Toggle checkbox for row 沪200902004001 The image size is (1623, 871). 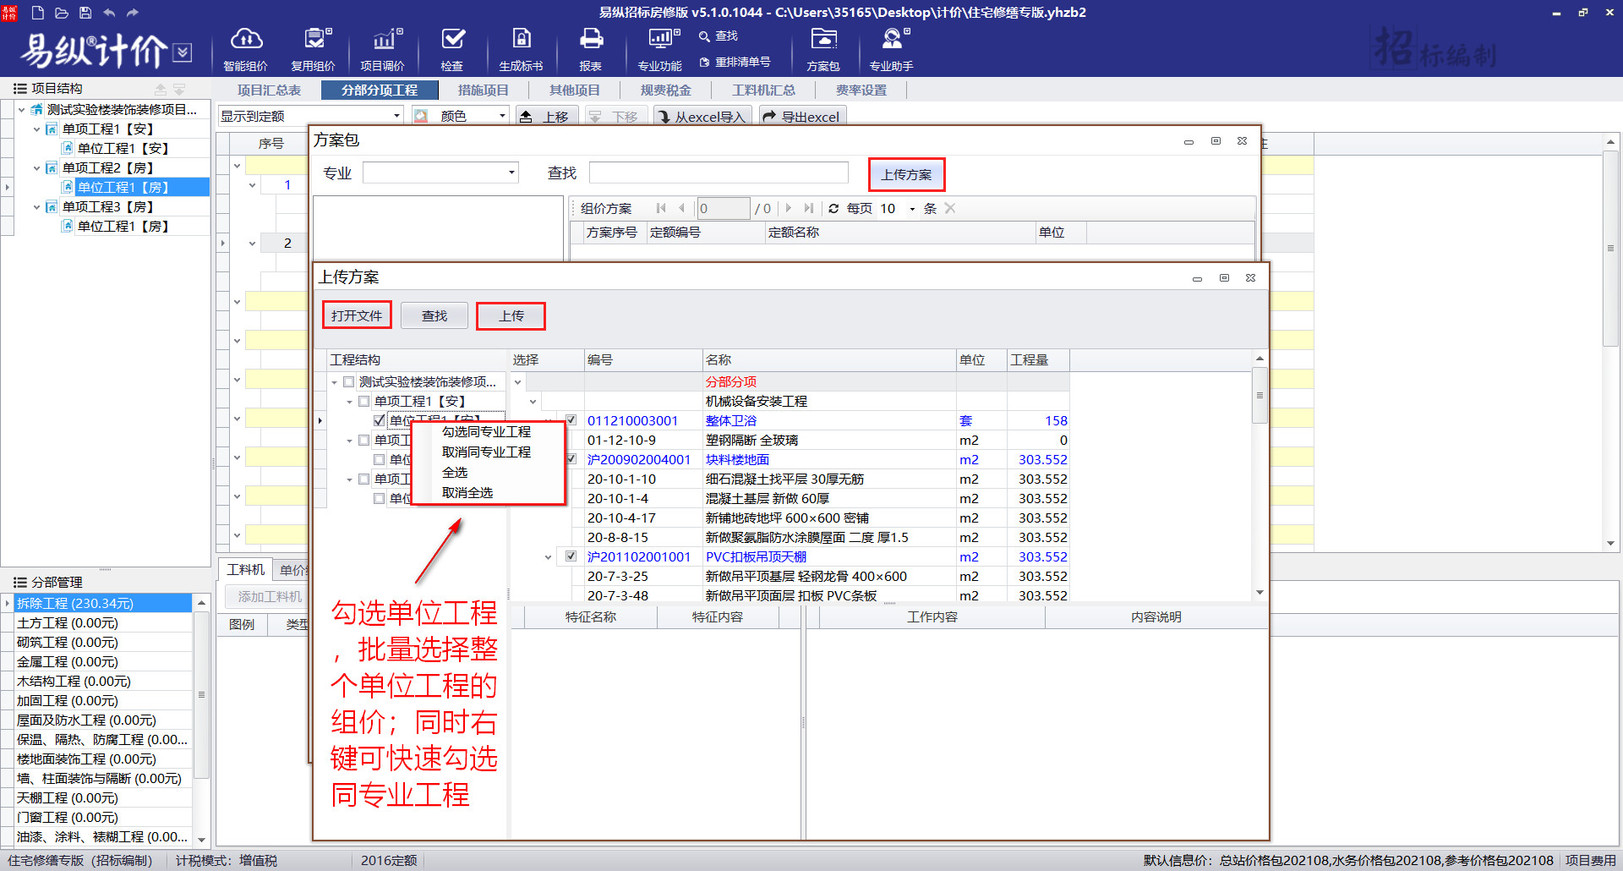pos(571,460)
